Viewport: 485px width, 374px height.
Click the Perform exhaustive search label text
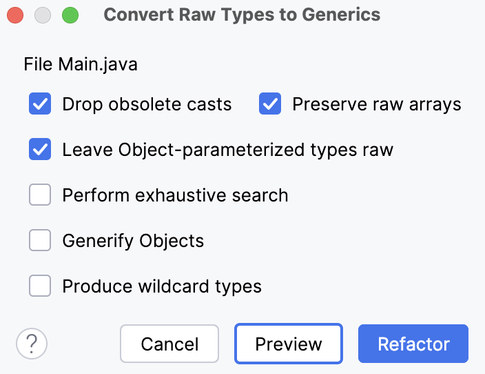(x=175, y=195)
